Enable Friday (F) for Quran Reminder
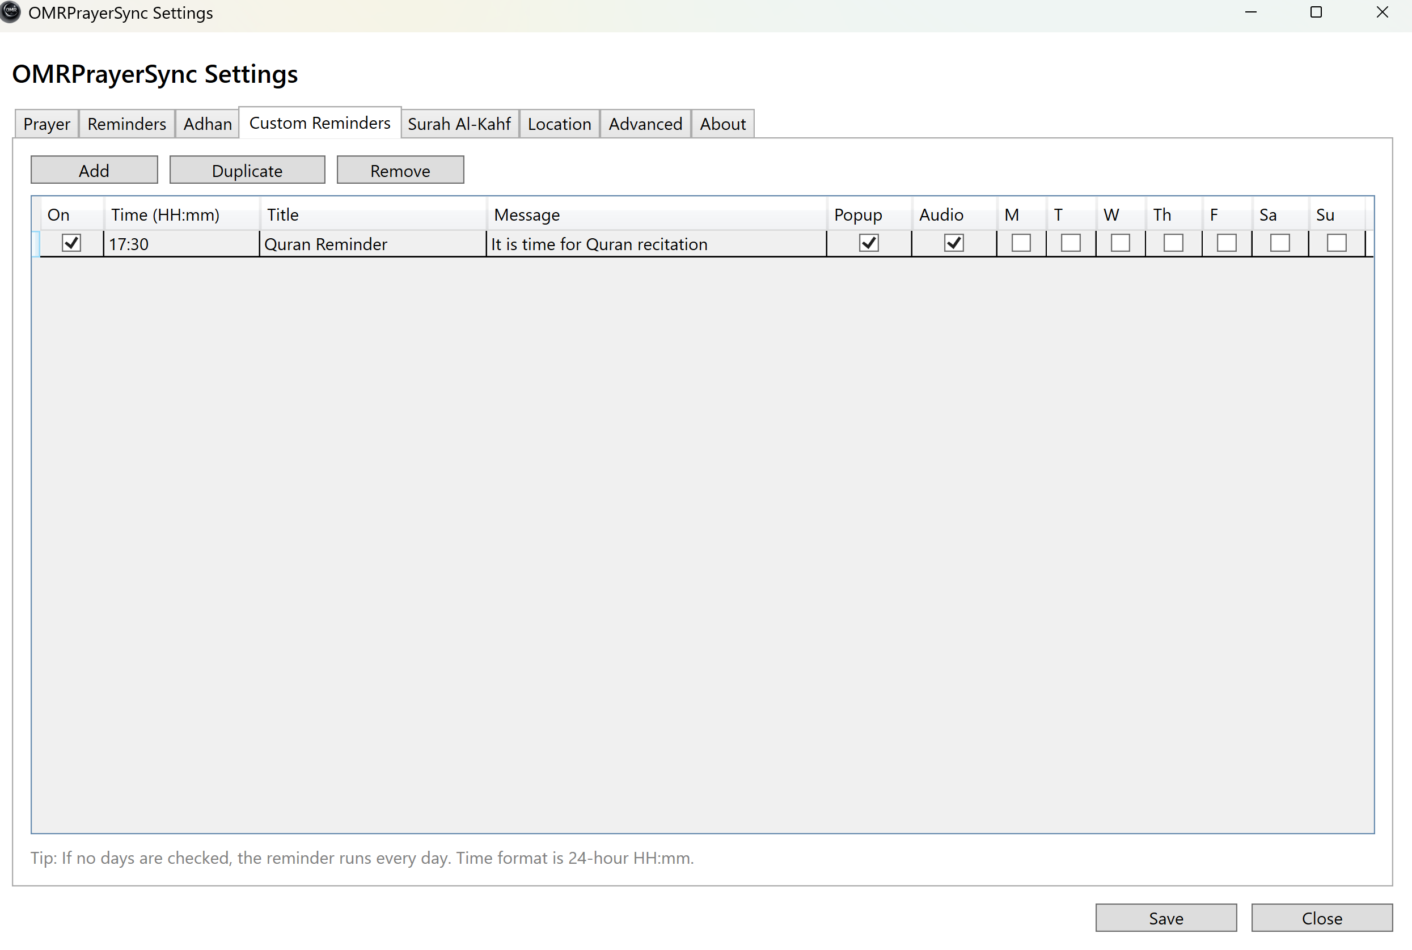1412x950 pixels. tap(1227, 243)
